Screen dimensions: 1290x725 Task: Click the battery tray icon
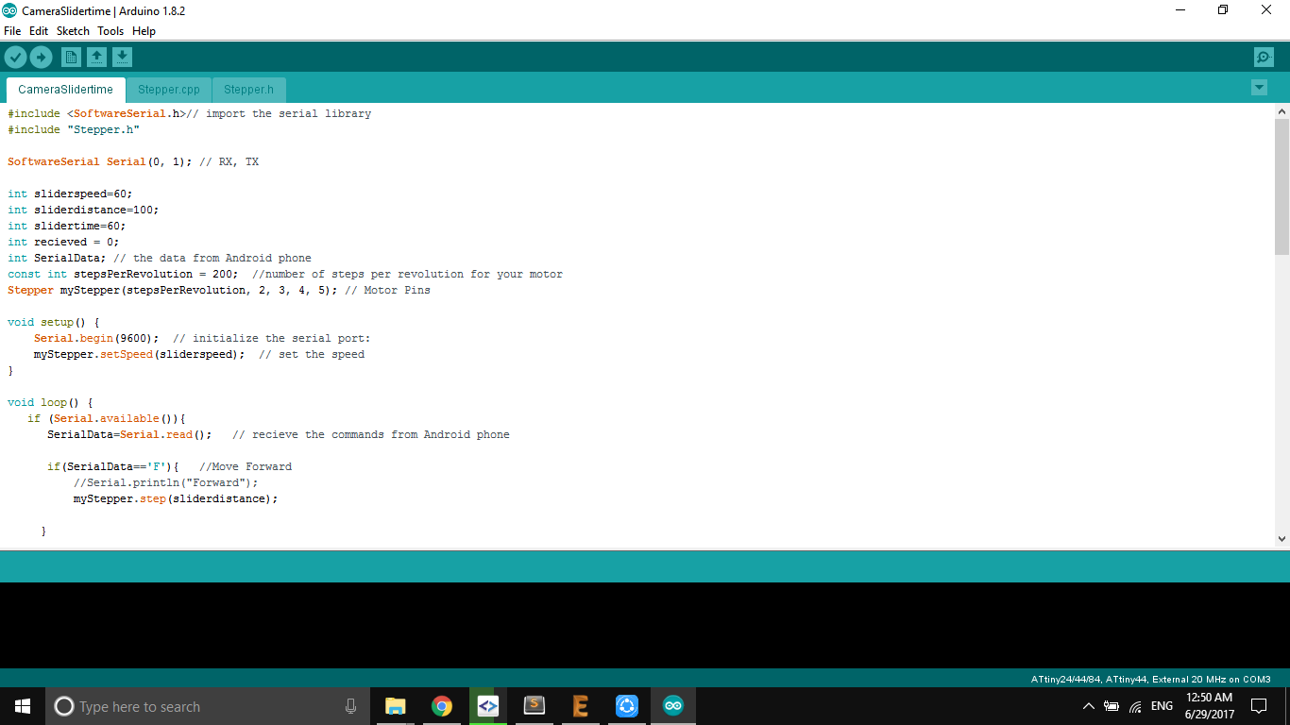click(1112, 706)
